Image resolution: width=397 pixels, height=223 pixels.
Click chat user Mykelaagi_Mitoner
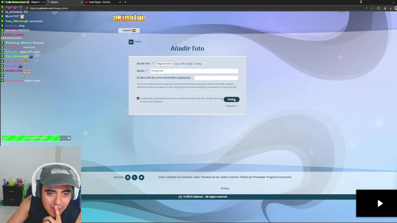[x=18, y=43]
